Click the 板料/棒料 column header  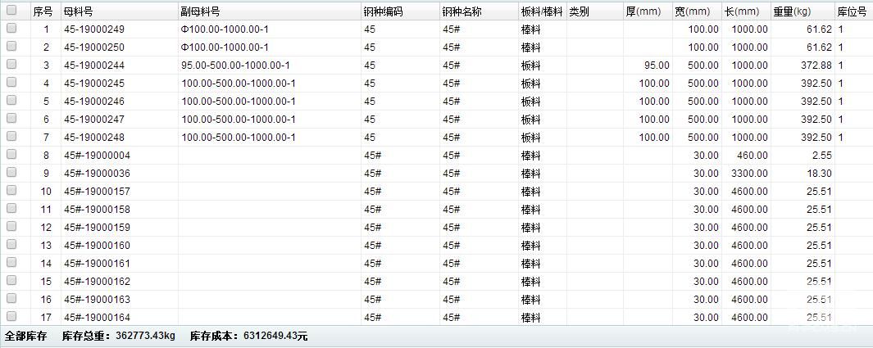pyautogui.click(x=543, y=11)
